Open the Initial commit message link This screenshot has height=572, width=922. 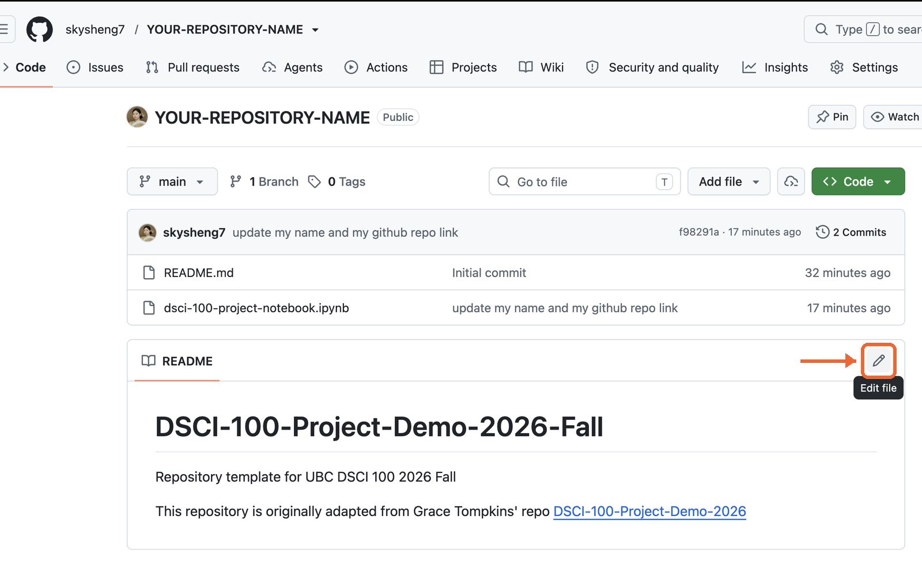click(489, 272)
